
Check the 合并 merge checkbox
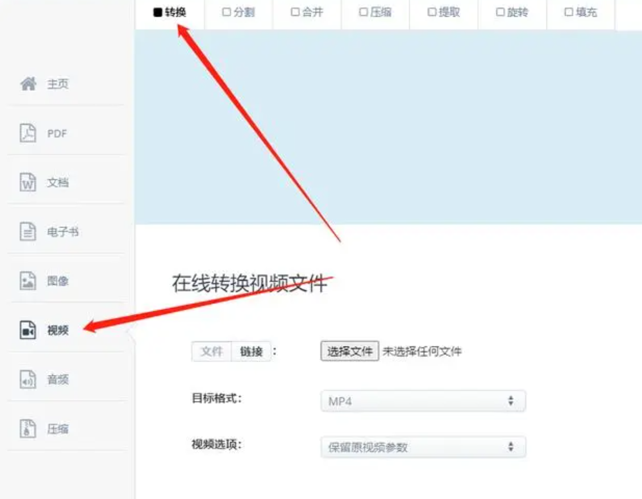tap(295, 12)
